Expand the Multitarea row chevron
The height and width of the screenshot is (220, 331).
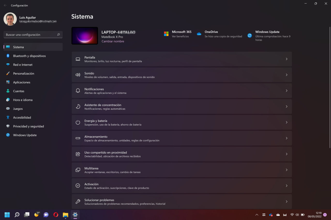287,170
